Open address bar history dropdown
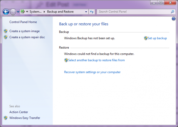The height and width of the screenshot is (127, 178). (86, 12)
